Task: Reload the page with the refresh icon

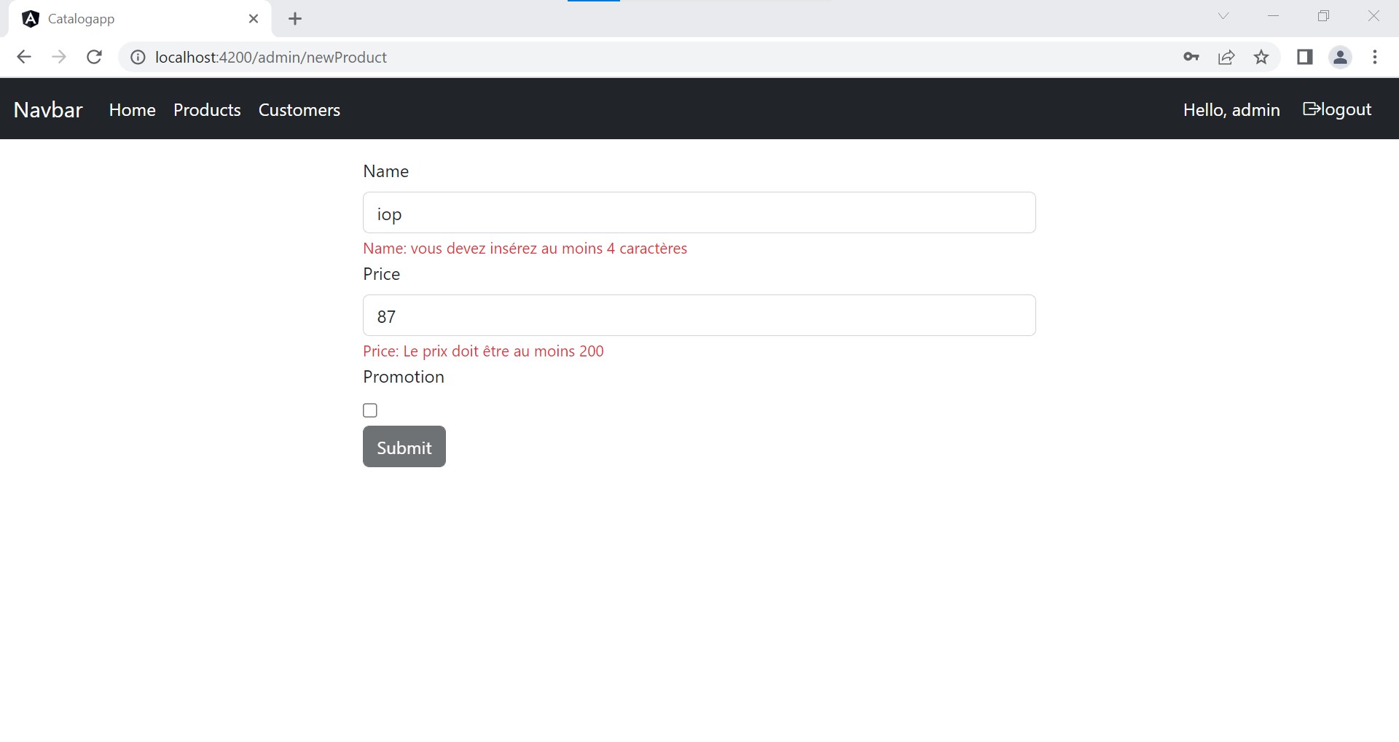Action: 94,57
